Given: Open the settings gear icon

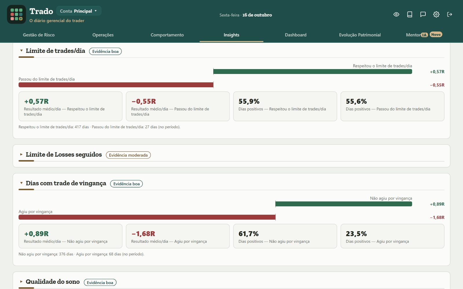Looking at the screenshot, I should 436,14.
